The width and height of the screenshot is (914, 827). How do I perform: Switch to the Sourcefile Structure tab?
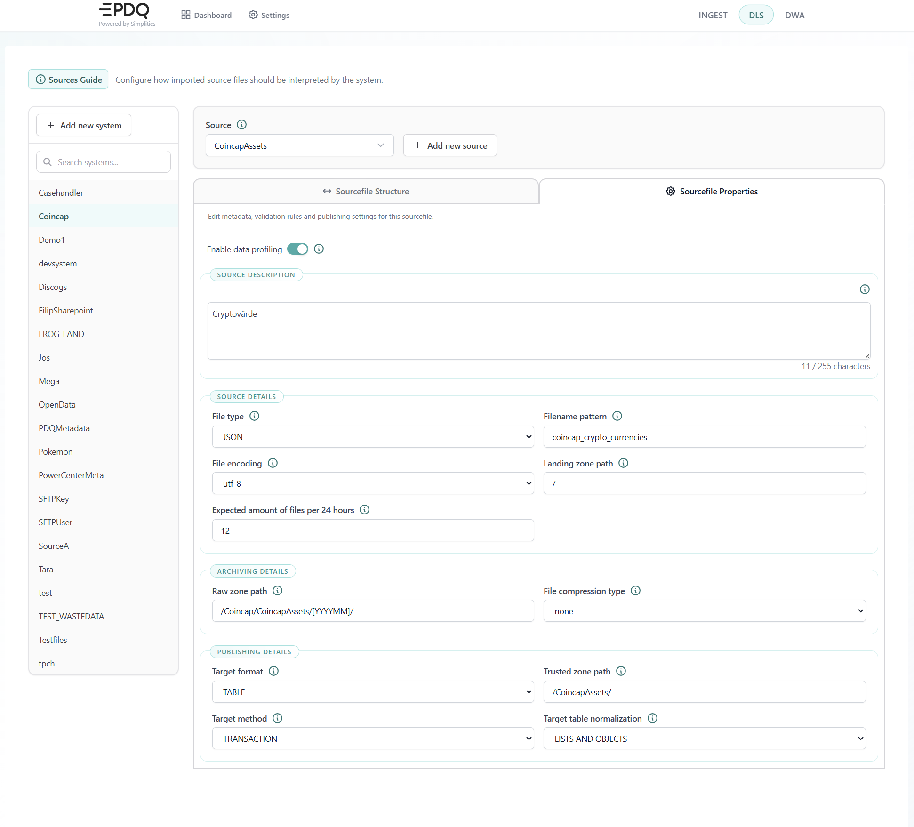click(366, 191)
